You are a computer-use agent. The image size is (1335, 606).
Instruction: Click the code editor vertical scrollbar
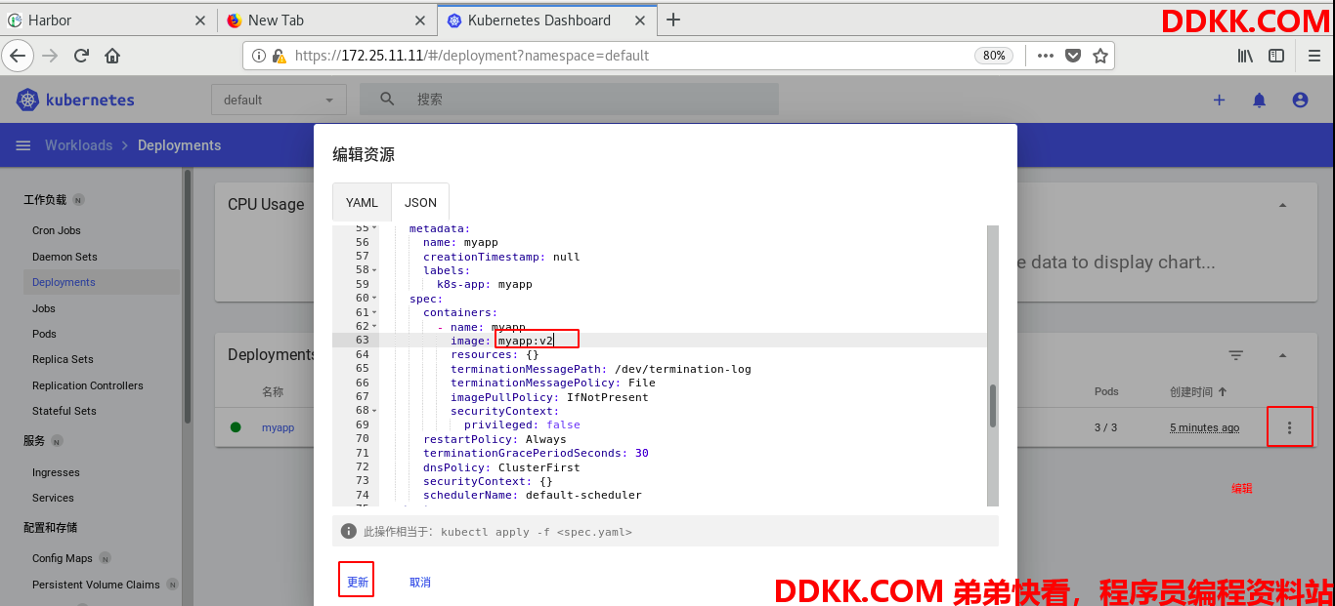tap(994, 405)
